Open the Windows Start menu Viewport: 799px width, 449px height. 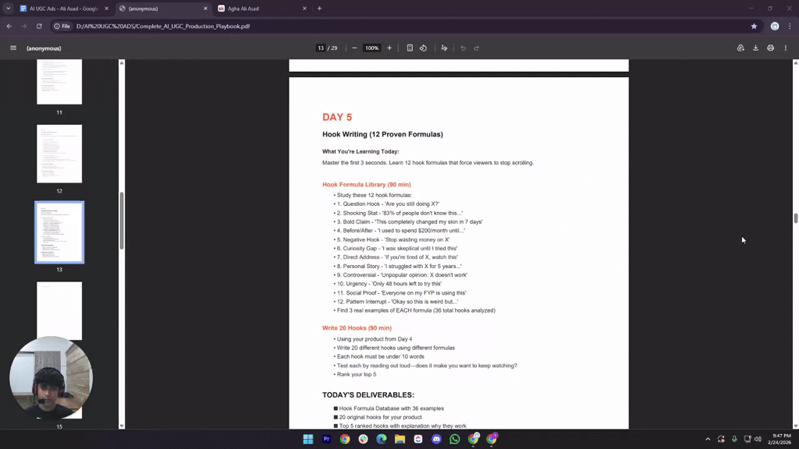pyautogui.click(x=307, y=439)
